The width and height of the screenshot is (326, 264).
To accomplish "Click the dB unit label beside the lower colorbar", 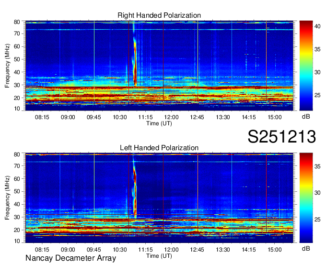I will (305, 249).
